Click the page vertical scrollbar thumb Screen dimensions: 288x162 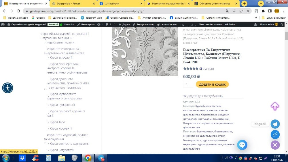(x=286, y=36)
